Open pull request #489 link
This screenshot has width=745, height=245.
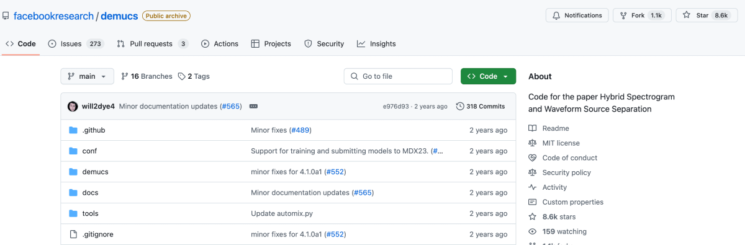point(300,130)
